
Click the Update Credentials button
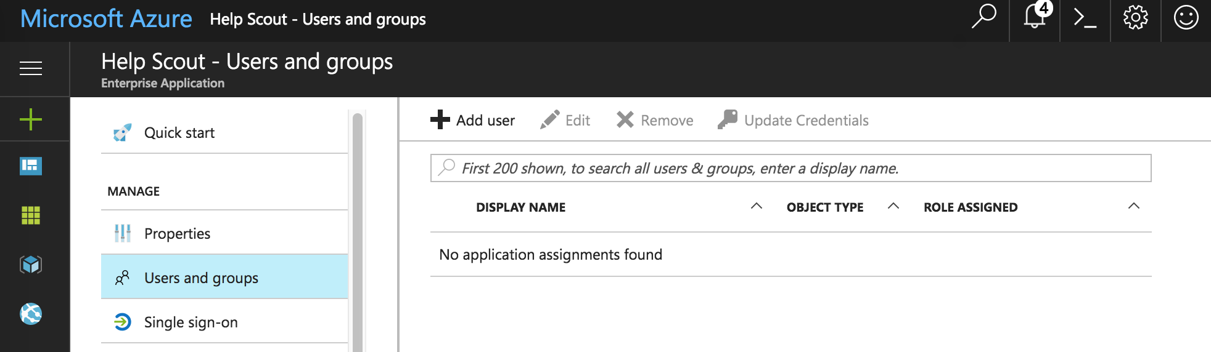point(794,120)
